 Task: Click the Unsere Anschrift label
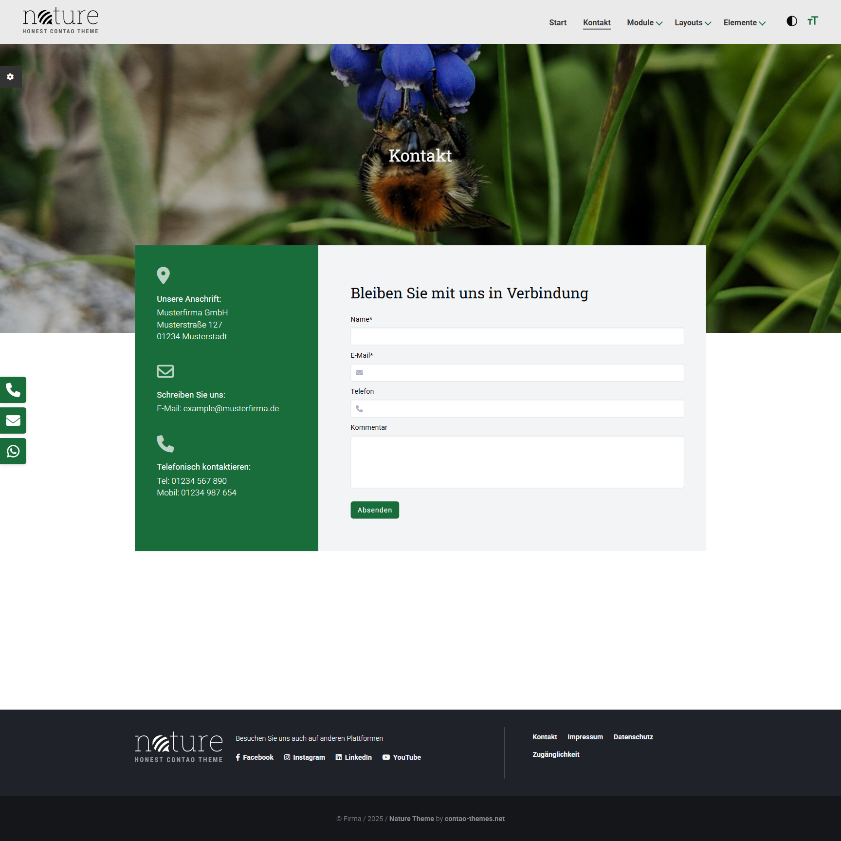[x=189, y=299]
